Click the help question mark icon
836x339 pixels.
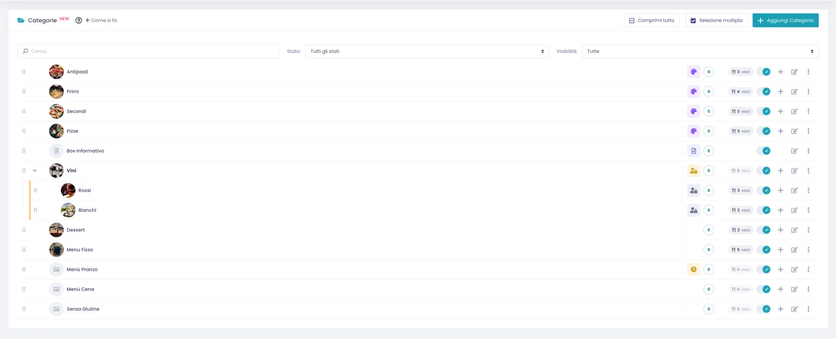point(79,20)
